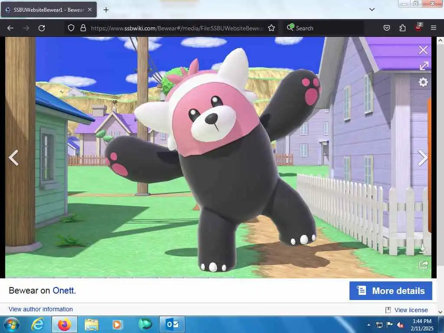This screenshot has width=444, height=333.
Task: Show the previous image
Action: tap(13, 157)
